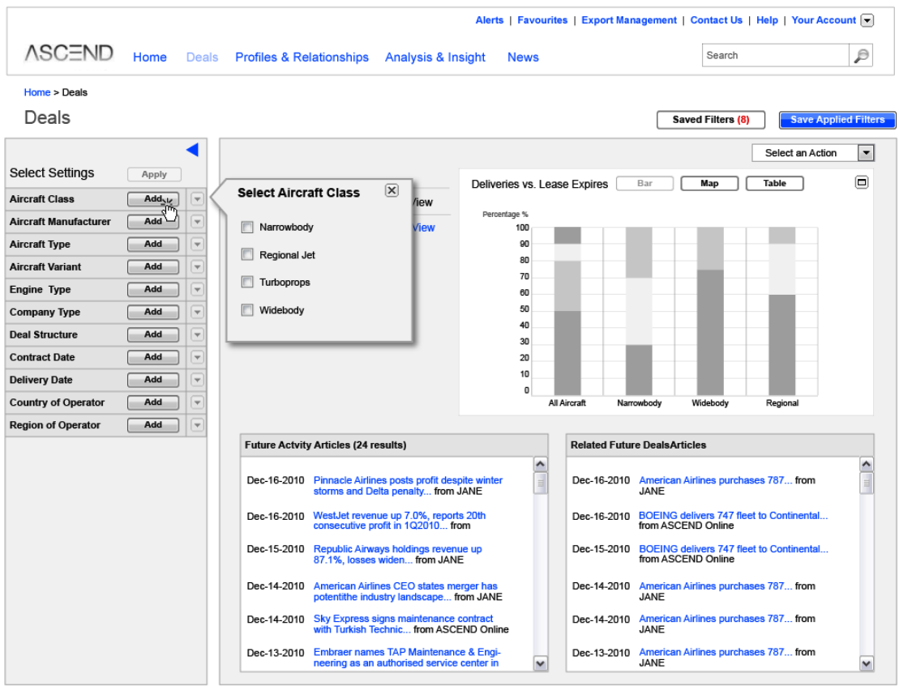
Task: Expand the Deal Structure row arrow
Action: [197, 334]
